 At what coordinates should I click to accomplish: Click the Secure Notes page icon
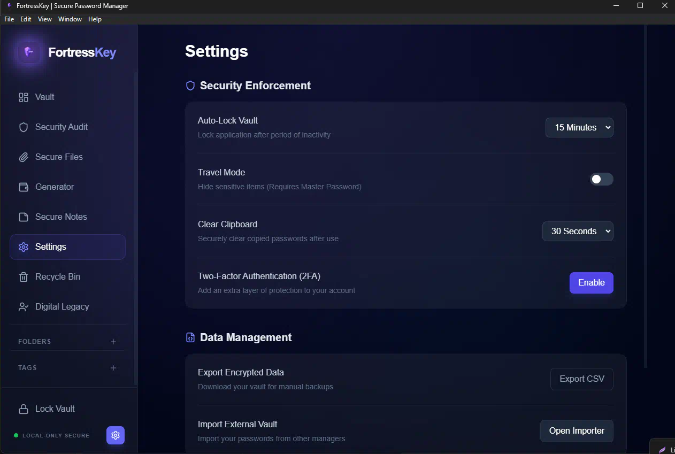pyautogui.click(x=24, y=217)
